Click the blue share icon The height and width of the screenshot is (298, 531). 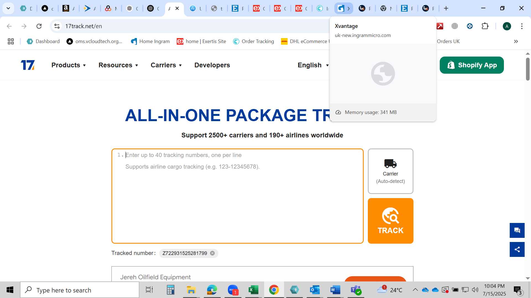[517, 249]
